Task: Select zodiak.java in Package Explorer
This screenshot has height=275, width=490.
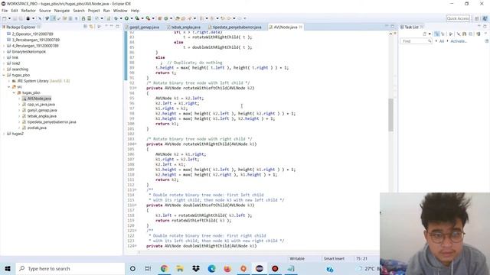Action: click(37, 128)
